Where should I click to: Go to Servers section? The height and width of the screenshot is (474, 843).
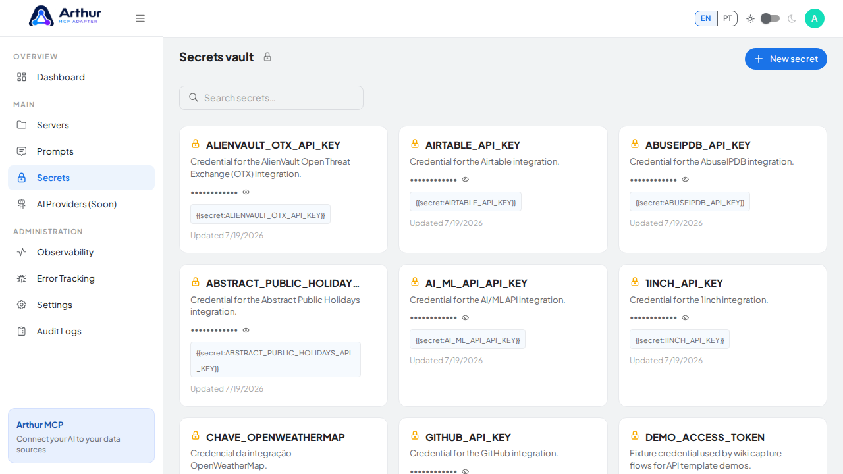click(x=81, y=125)
